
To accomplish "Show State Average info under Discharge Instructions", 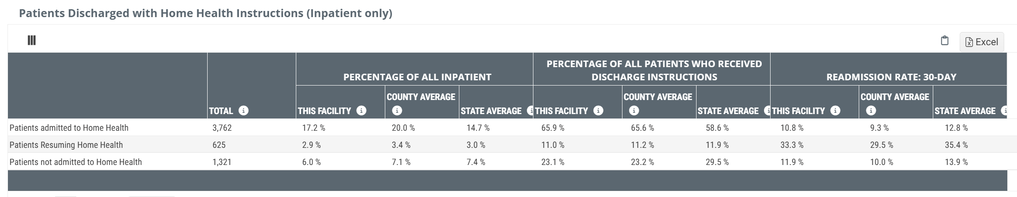I will point(767,111).
